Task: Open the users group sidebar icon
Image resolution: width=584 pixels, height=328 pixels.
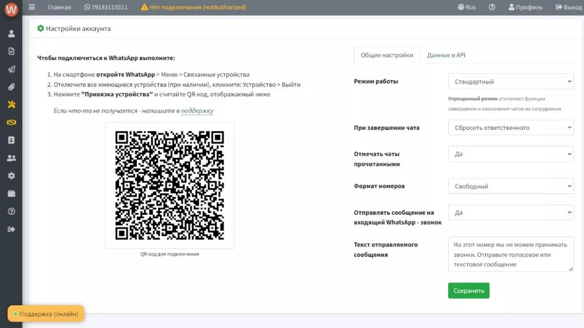Action: (11, 158)
